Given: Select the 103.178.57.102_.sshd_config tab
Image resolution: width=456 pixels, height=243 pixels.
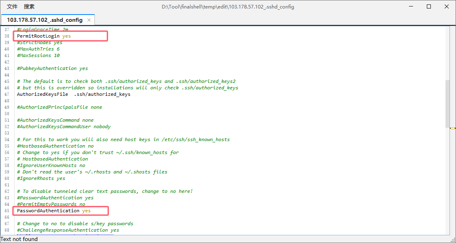Looking at the screenshot, I should click(x=45, y=20).
